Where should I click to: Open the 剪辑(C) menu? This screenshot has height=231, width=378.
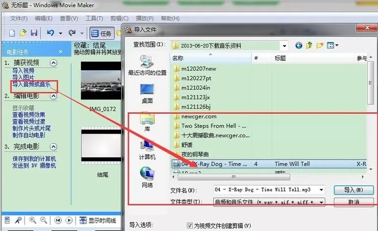tap(119, 19)
